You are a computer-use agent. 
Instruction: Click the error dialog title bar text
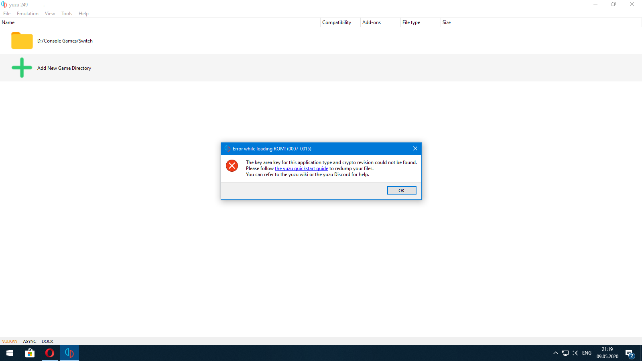[272, 149]
